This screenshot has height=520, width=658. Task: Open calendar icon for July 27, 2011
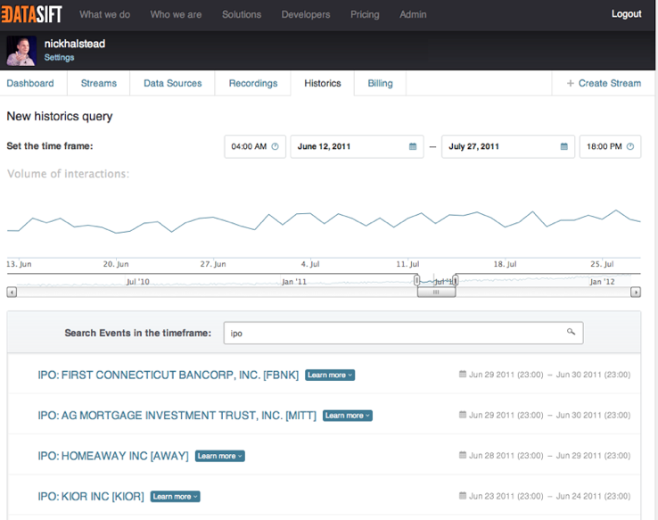click(563, 147)
